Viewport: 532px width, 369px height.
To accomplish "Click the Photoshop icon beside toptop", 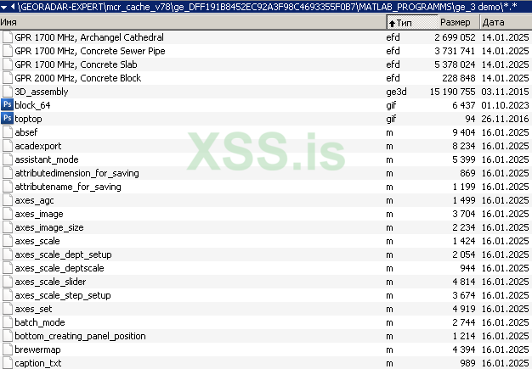I will 7,118.
